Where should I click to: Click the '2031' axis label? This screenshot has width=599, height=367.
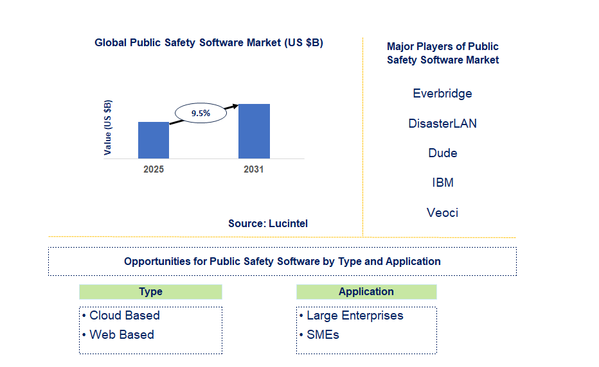[254, 169]
